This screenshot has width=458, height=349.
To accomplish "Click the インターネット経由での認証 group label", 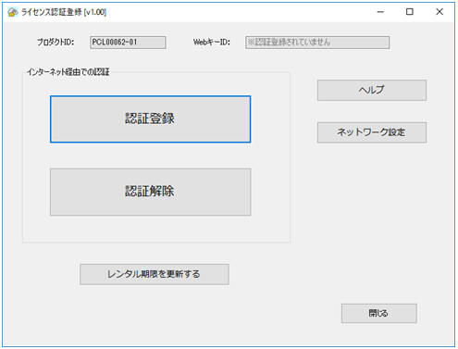I will click(x=68, y=72).
